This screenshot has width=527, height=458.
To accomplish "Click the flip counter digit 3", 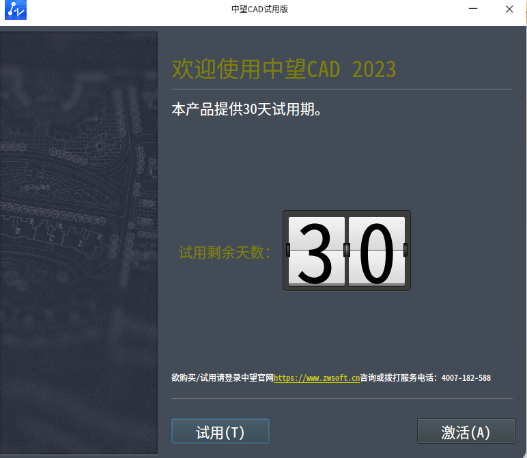I will click(317, 251).
